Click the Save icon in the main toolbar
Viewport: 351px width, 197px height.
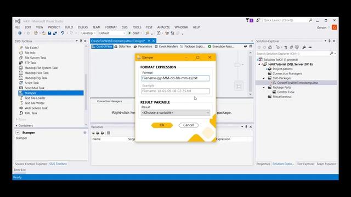click(49, 33)
